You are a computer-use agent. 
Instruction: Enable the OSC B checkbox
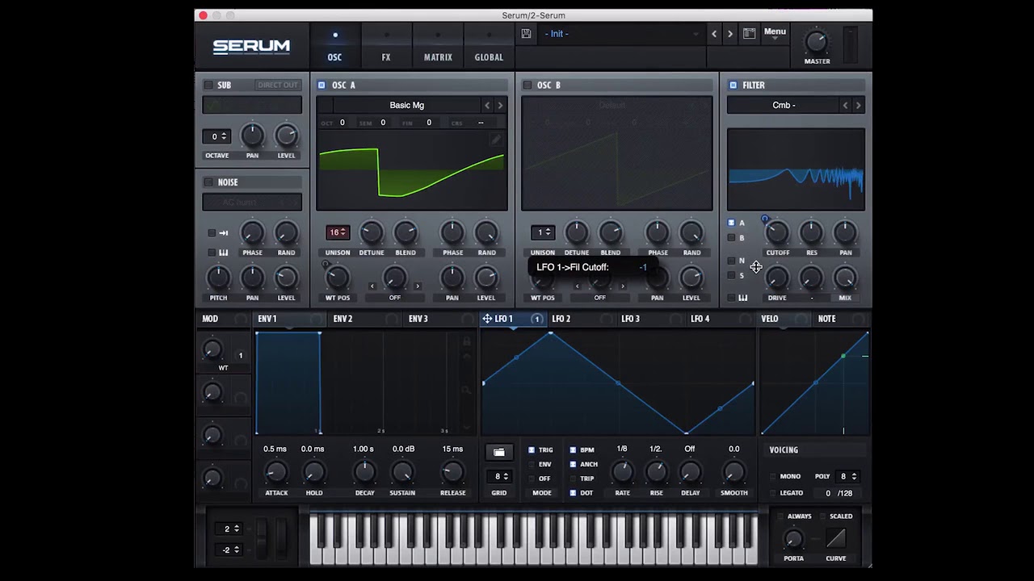point(528,85)
